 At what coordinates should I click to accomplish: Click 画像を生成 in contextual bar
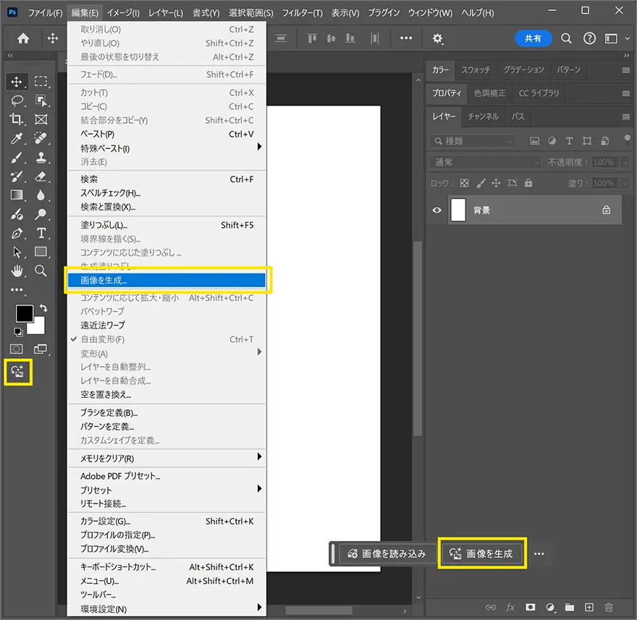click(481, 553)
